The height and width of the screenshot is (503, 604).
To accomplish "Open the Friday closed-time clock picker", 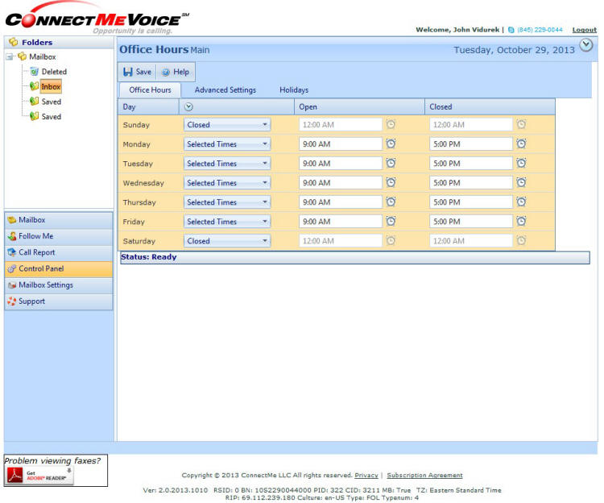I will point(522,221).
